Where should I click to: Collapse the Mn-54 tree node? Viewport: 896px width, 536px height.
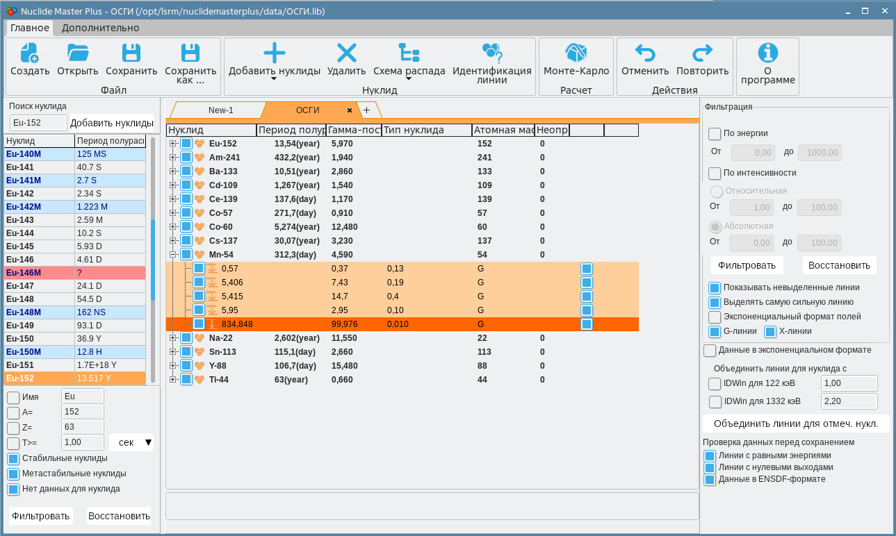[x=173, y=255]
